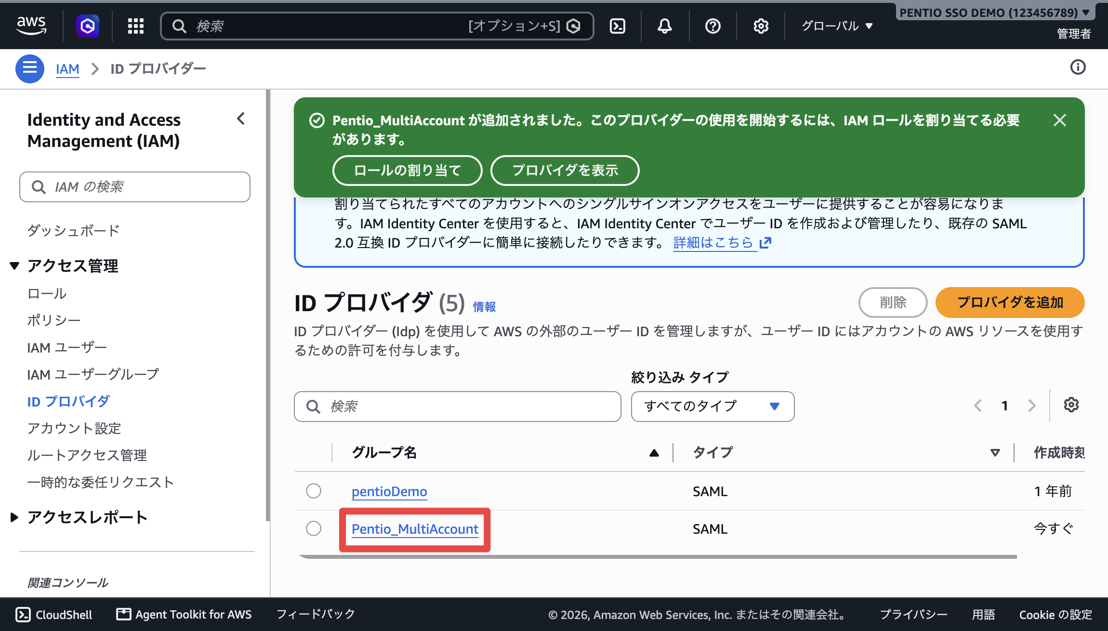Open the top bar settings gear

coord(761,26)
